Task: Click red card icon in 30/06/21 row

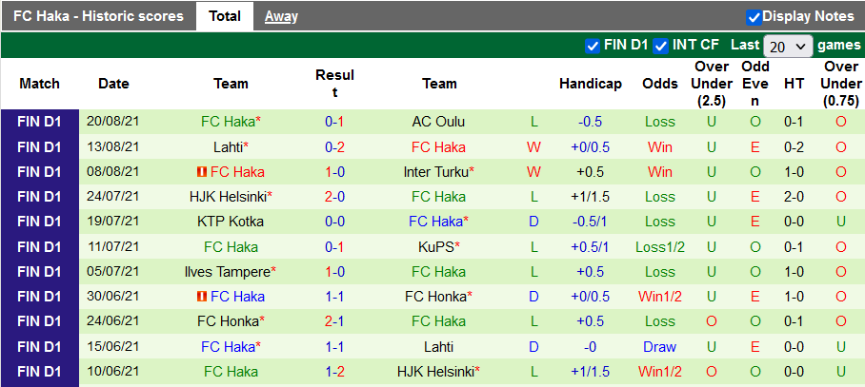Action: pyautogui.click(x=202, y=297)
